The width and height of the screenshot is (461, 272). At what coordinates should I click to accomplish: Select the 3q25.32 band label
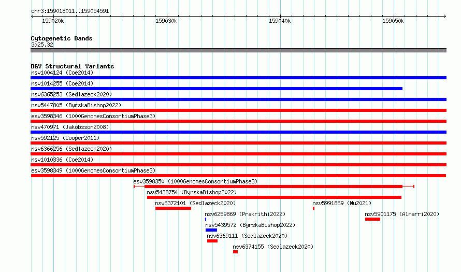[x=42, y=45]
